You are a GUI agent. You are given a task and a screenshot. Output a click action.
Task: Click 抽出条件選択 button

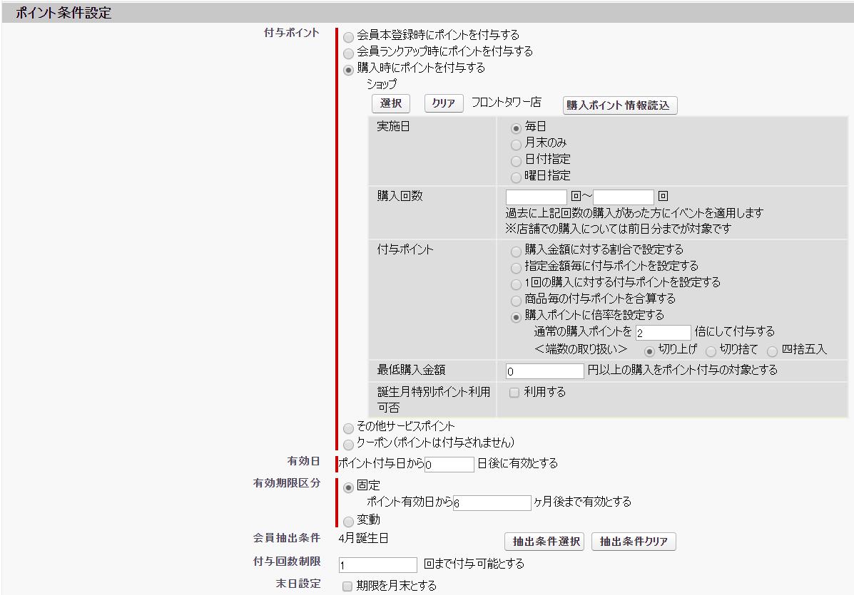[x=544, y=542]
